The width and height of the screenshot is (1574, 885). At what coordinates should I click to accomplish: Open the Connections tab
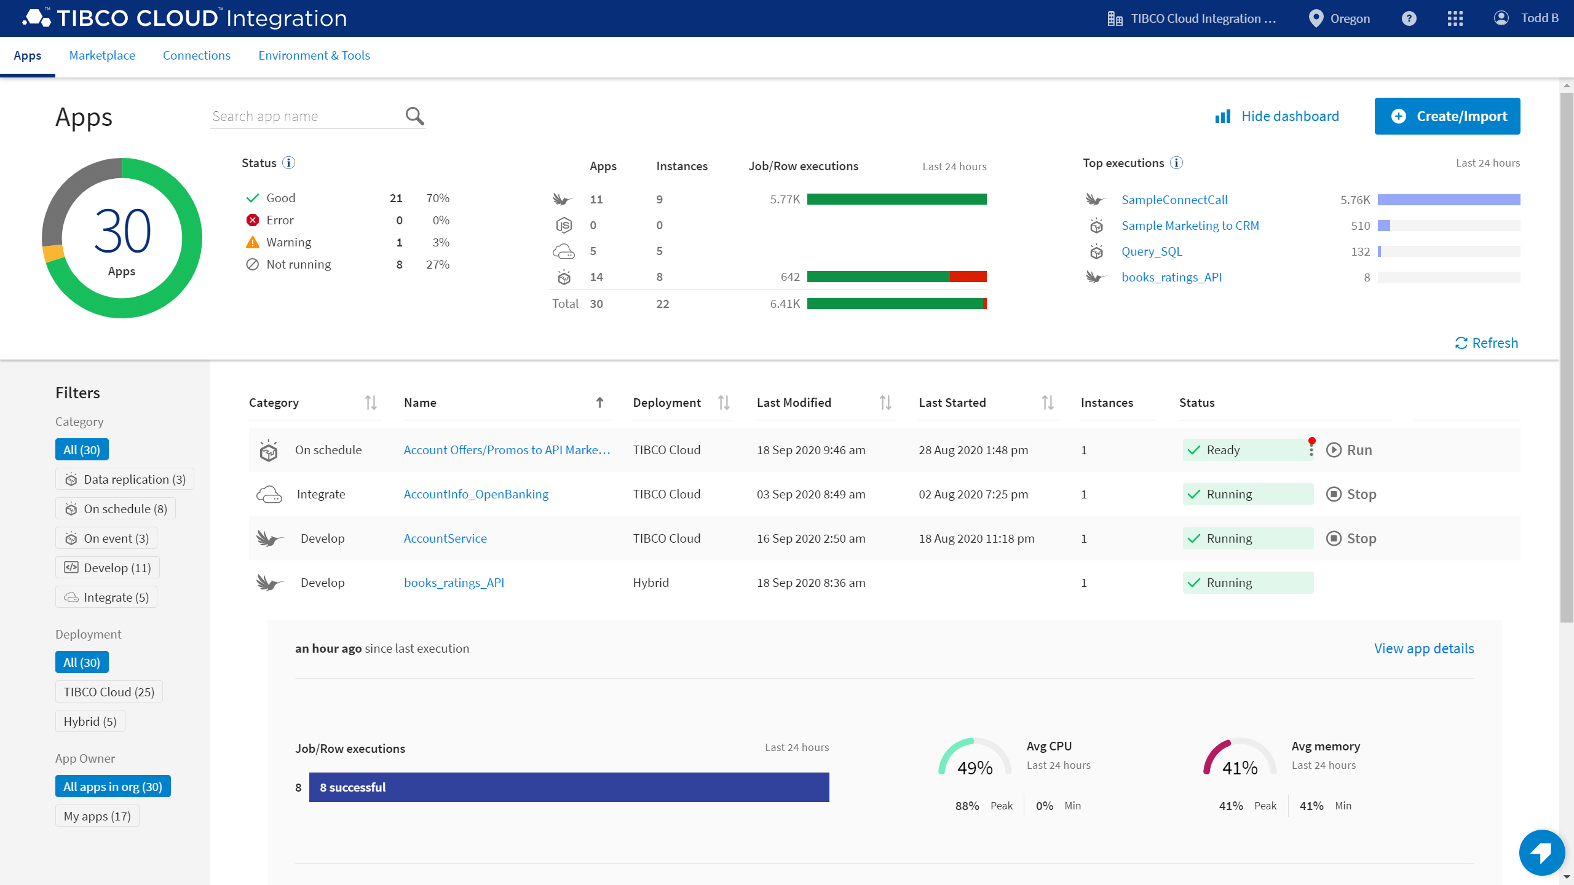click(196, 55)
